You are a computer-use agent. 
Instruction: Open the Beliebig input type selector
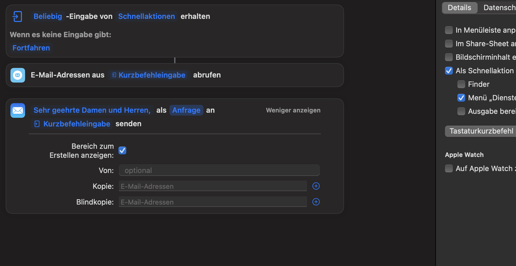pyautogui.click(x=48, y=16)
